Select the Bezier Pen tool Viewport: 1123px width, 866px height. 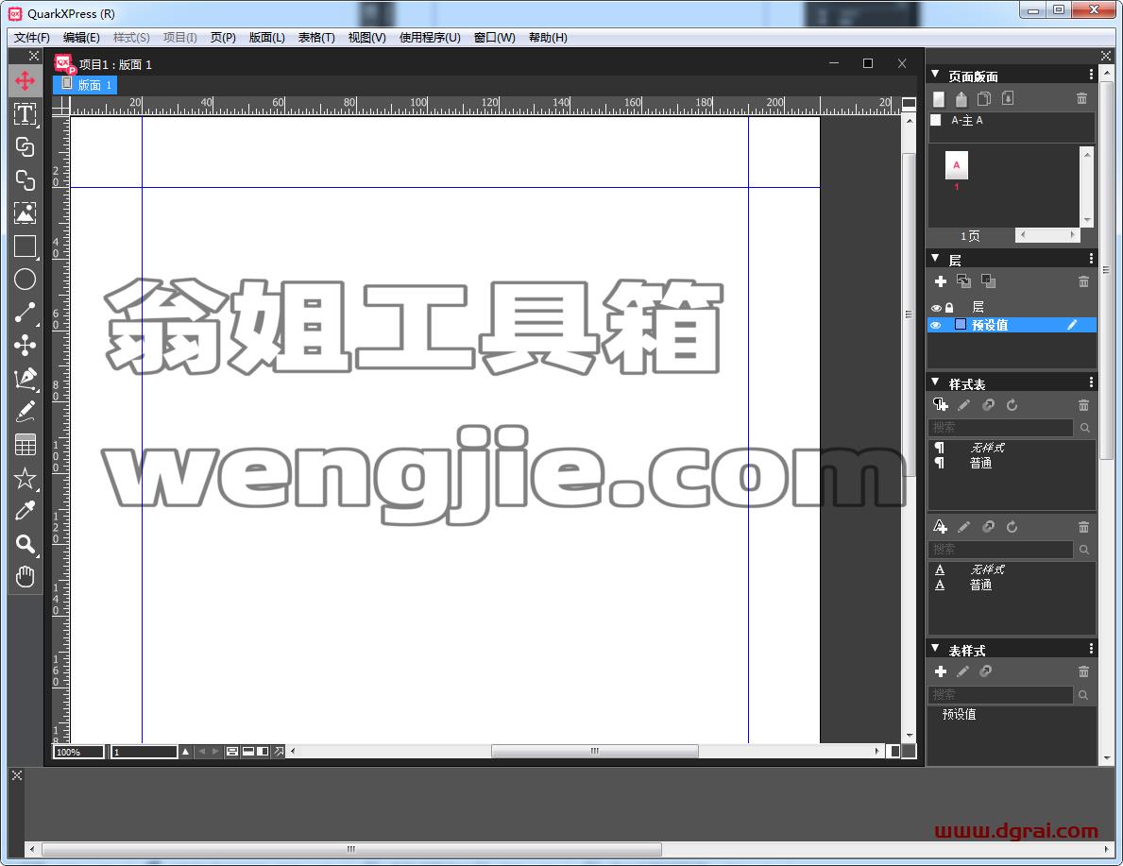point(26,378)
